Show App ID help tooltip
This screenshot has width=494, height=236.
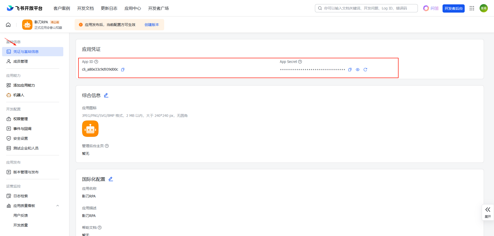pyautogui.click(x=96, y=62)
